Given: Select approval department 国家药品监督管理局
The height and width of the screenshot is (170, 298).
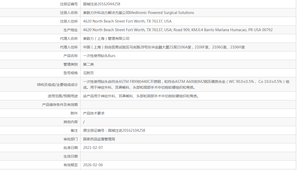Looking at the screenshot, I should click(99, 139).
